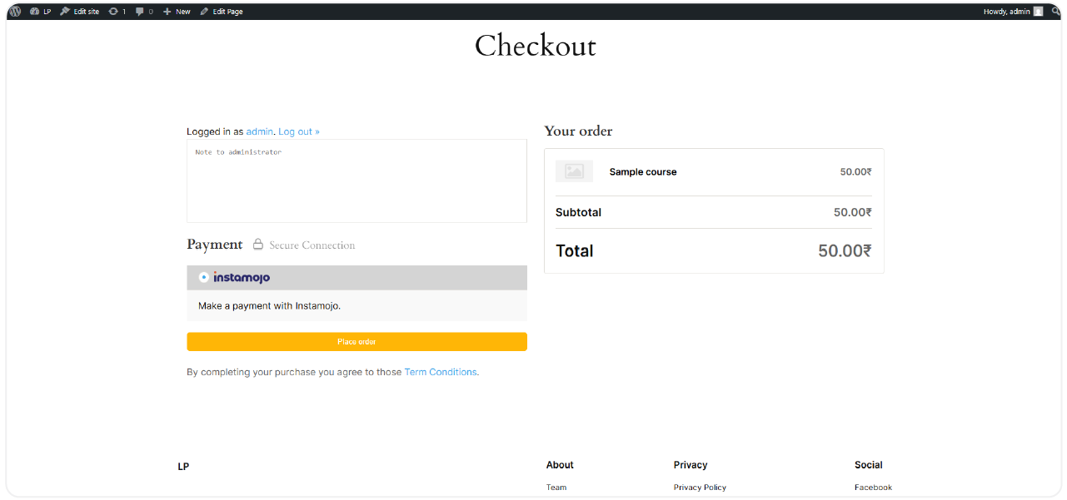Screen dimensions: 1067x500
Task: Click Edit site in admin bar
Action: 80,12
